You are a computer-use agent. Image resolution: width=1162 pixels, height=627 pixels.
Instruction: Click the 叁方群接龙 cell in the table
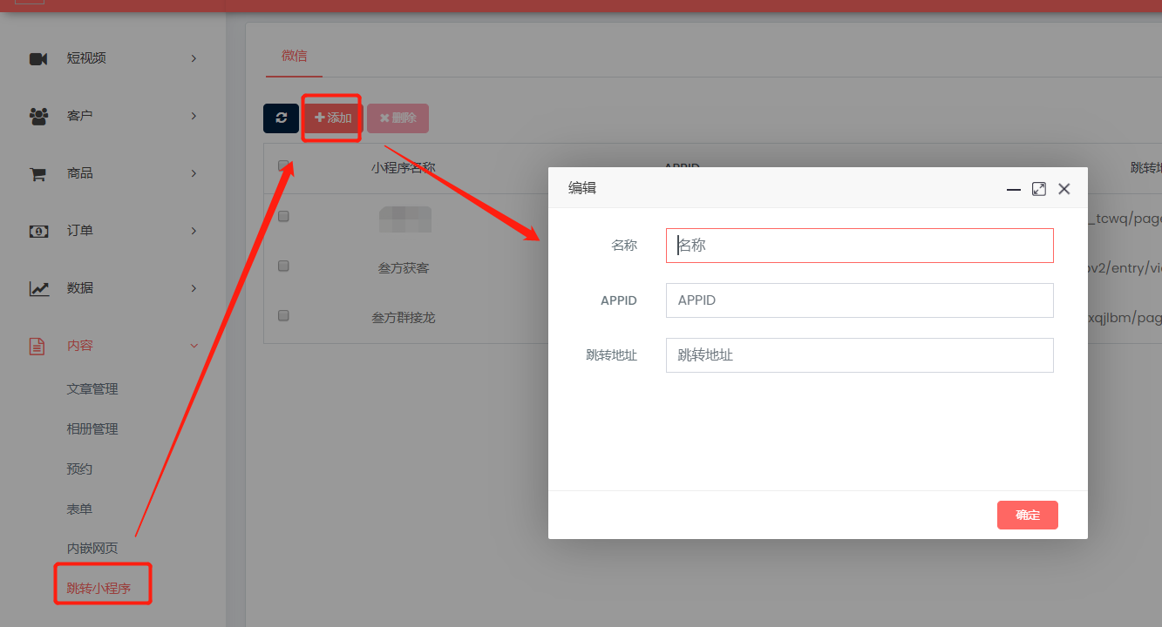pos(404,318)
